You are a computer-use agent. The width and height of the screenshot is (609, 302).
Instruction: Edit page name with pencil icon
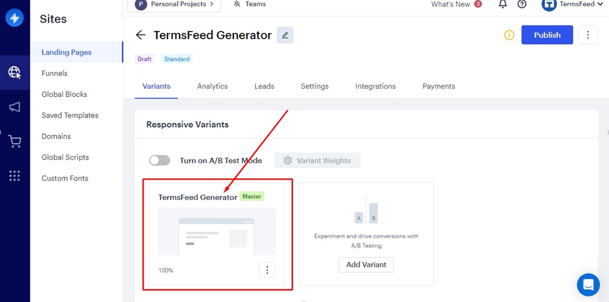pyautogui.click(x=285, y=35)
